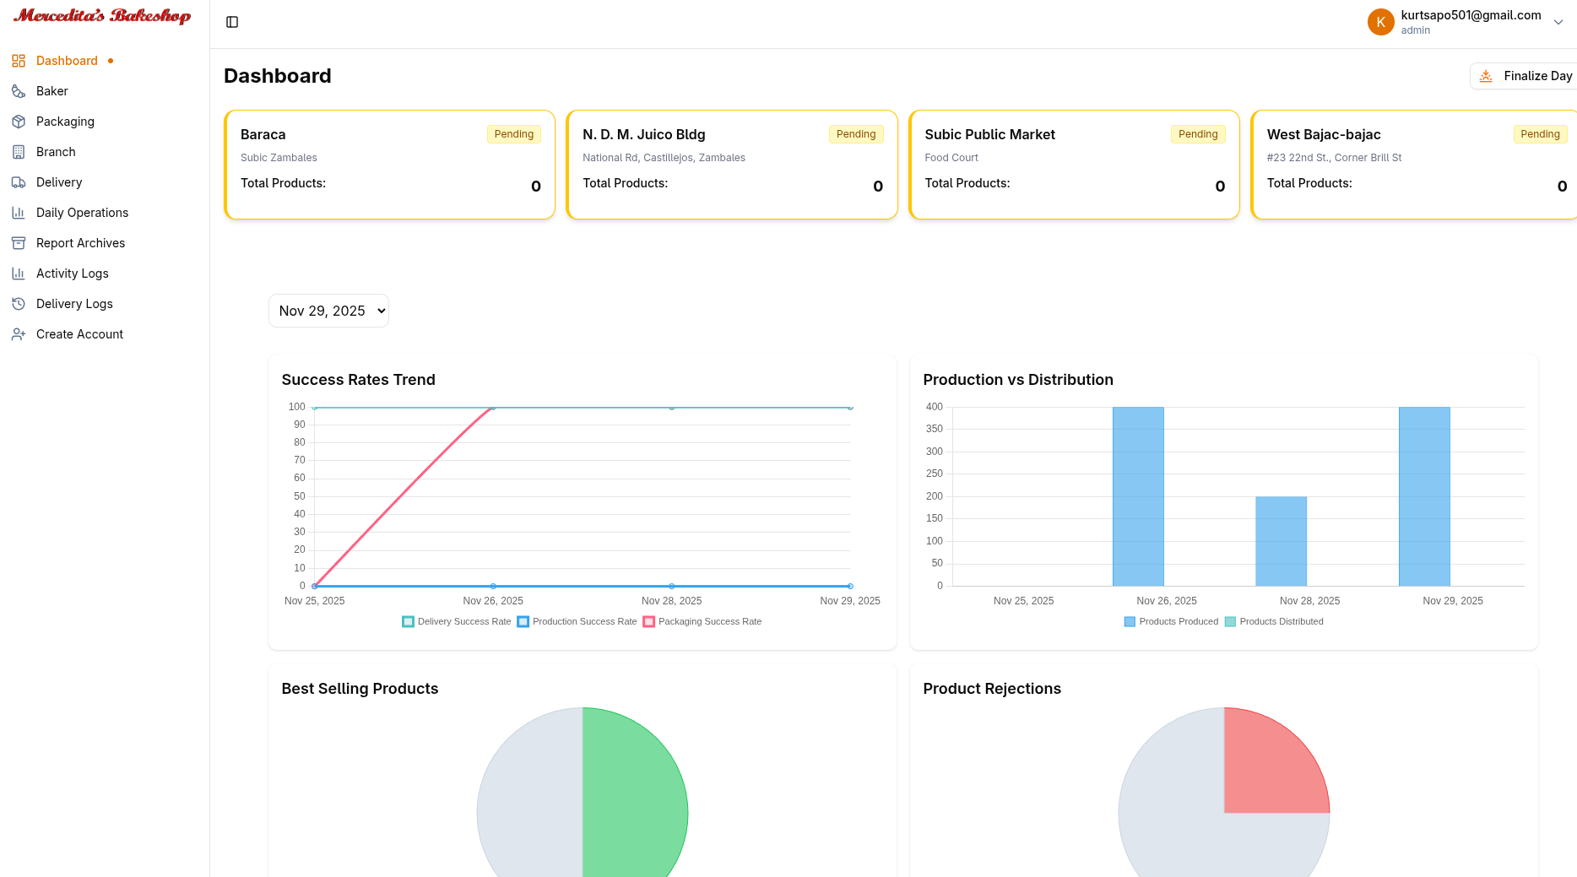Go to Activity Logs page

coord(72,273)
